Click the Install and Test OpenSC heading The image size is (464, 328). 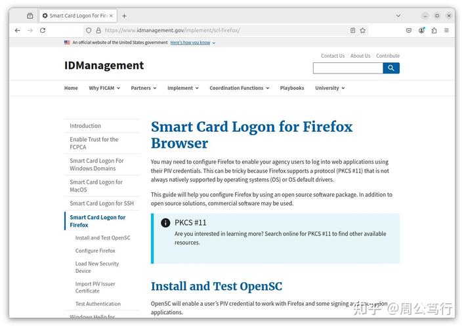[217, 286]
